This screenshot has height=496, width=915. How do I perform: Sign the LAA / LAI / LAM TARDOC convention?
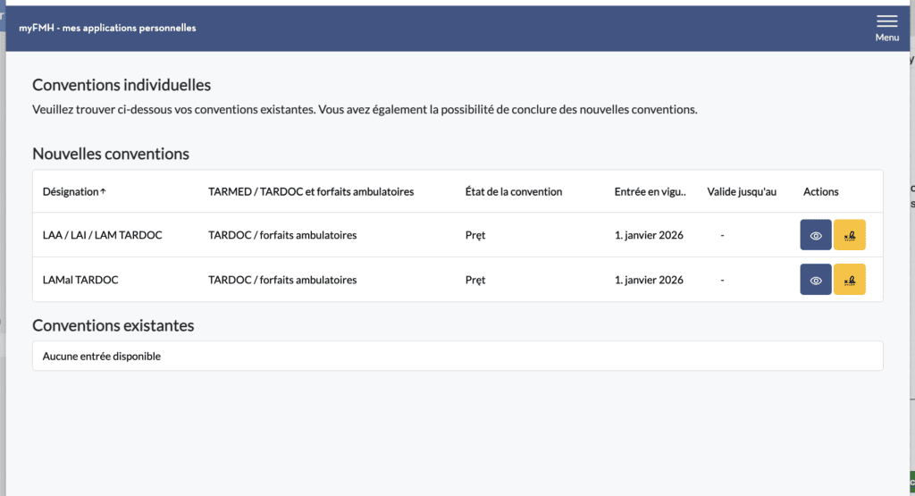click(x=850, y=235)
